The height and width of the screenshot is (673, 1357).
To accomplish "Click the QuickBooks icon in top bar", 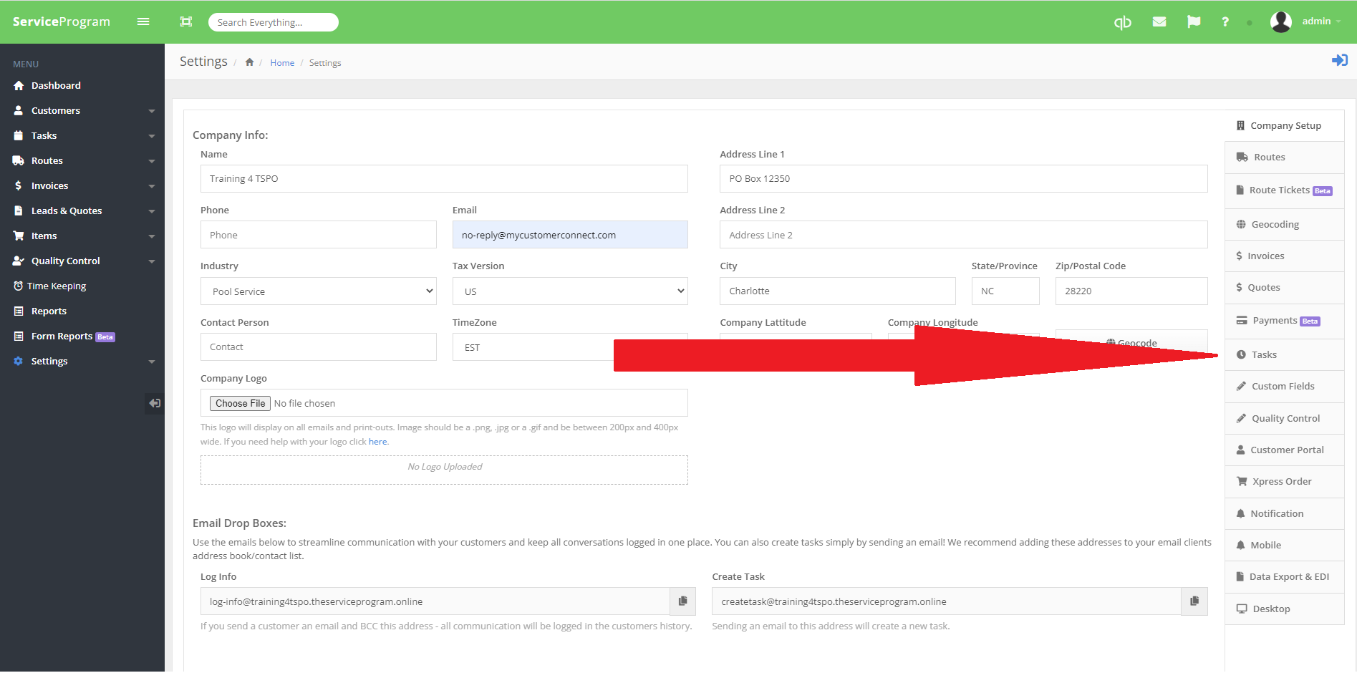I will coord(1122,22).
